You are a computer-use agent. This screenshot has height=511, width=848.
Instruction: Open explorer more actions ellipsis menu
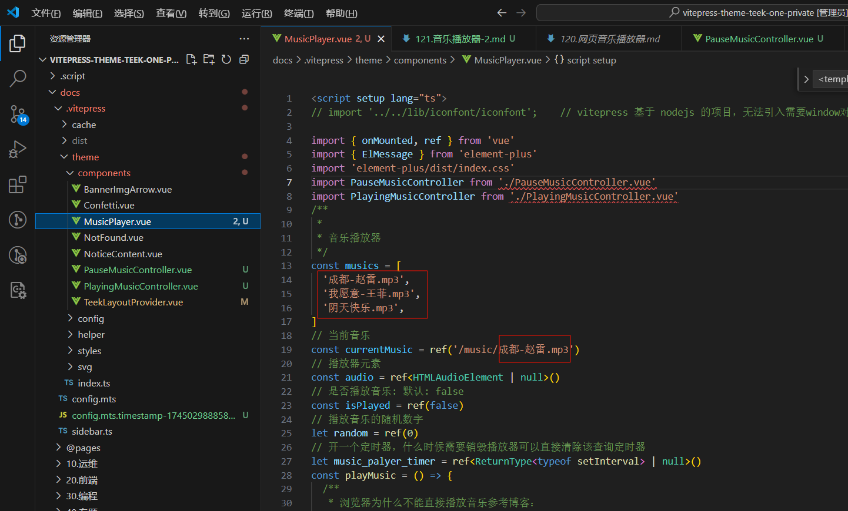pyautogui.click(x=244, y=39)
